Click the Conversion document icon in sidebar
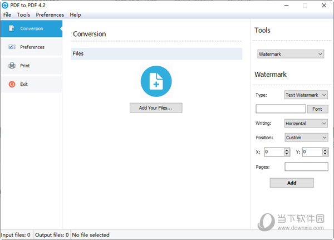 point(12,28)
